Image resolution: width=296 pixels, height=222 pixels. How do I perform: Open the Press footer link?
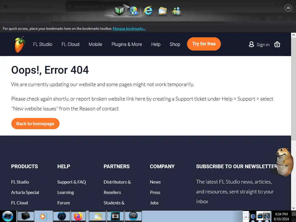click(155, 192)
